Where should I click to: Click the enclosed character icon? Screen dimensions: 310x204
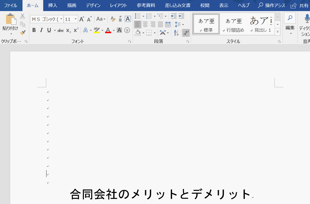coord(127,30)
